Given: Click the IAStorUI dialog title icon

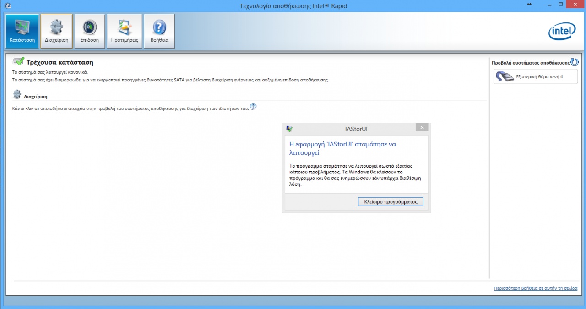Looking at the screenshot, I should coord(289,129).
